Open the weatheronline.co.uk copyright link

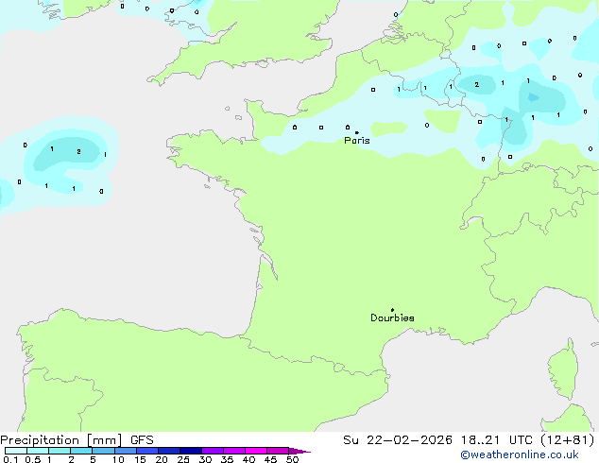pos(520,454)
